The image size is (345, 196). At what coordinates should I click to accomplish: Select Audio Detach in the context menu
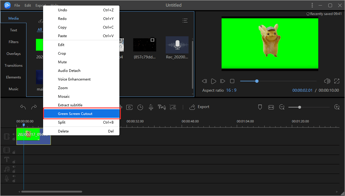click(x=69, y=71)
